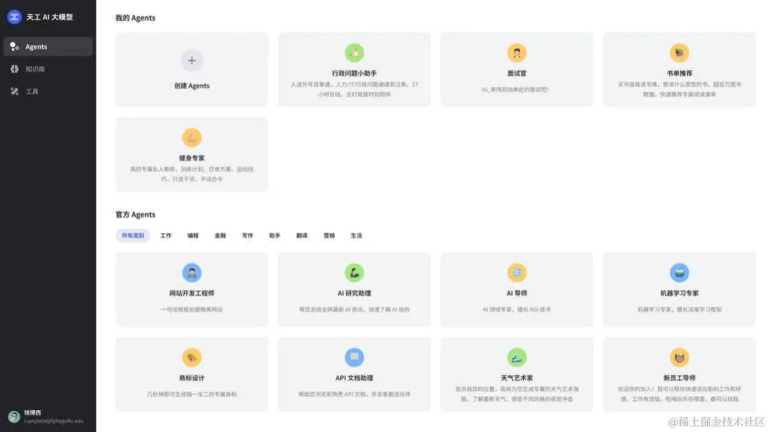
Task: Click the AI 研究助理 agent icon
Action: 355,273
